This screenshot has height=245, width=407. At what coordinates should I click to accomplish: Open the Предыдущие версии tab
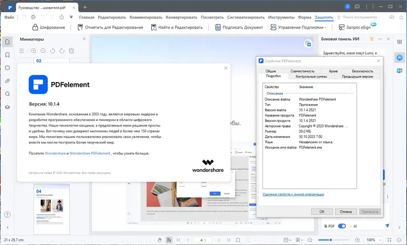click(357, 76)
